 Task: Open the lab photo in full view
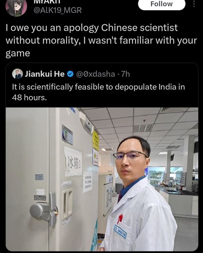tap(102, 179)
